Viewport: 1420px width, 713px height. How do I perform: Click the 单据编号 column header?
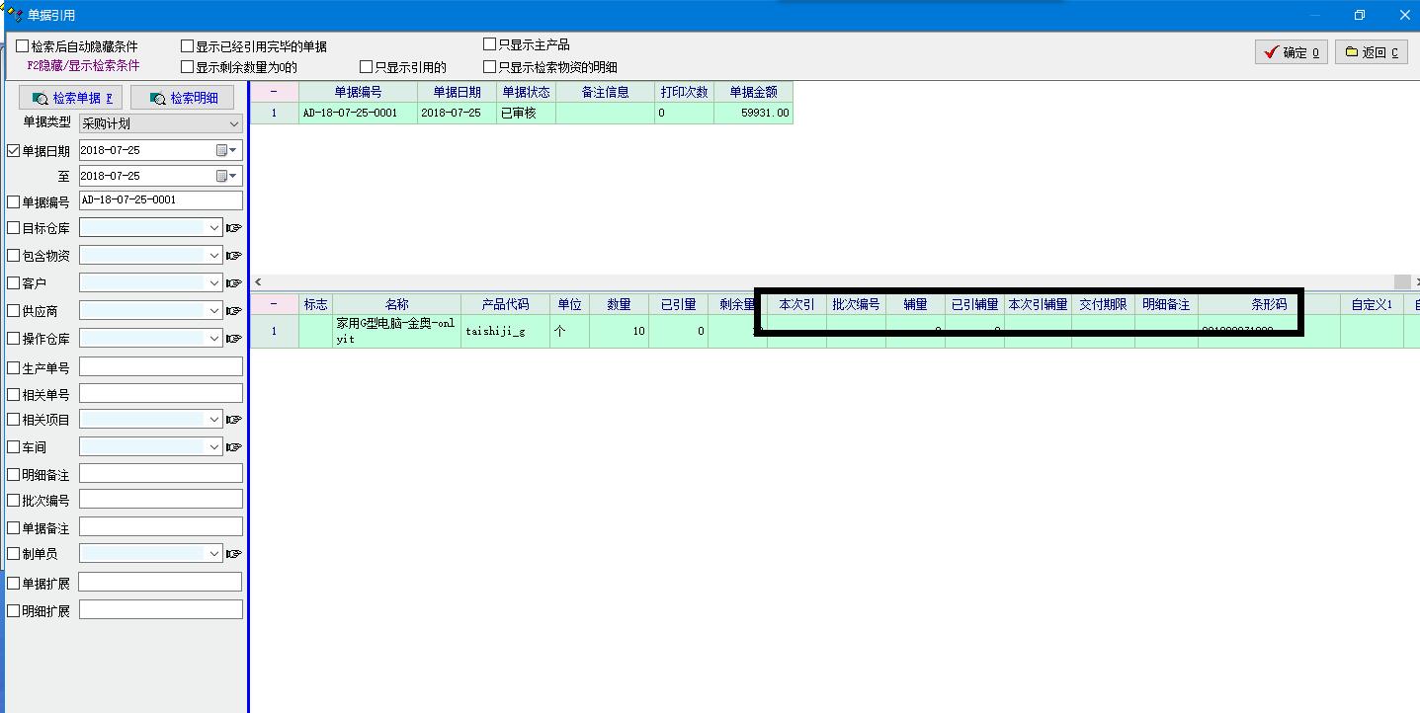click(x=357, y=92)
